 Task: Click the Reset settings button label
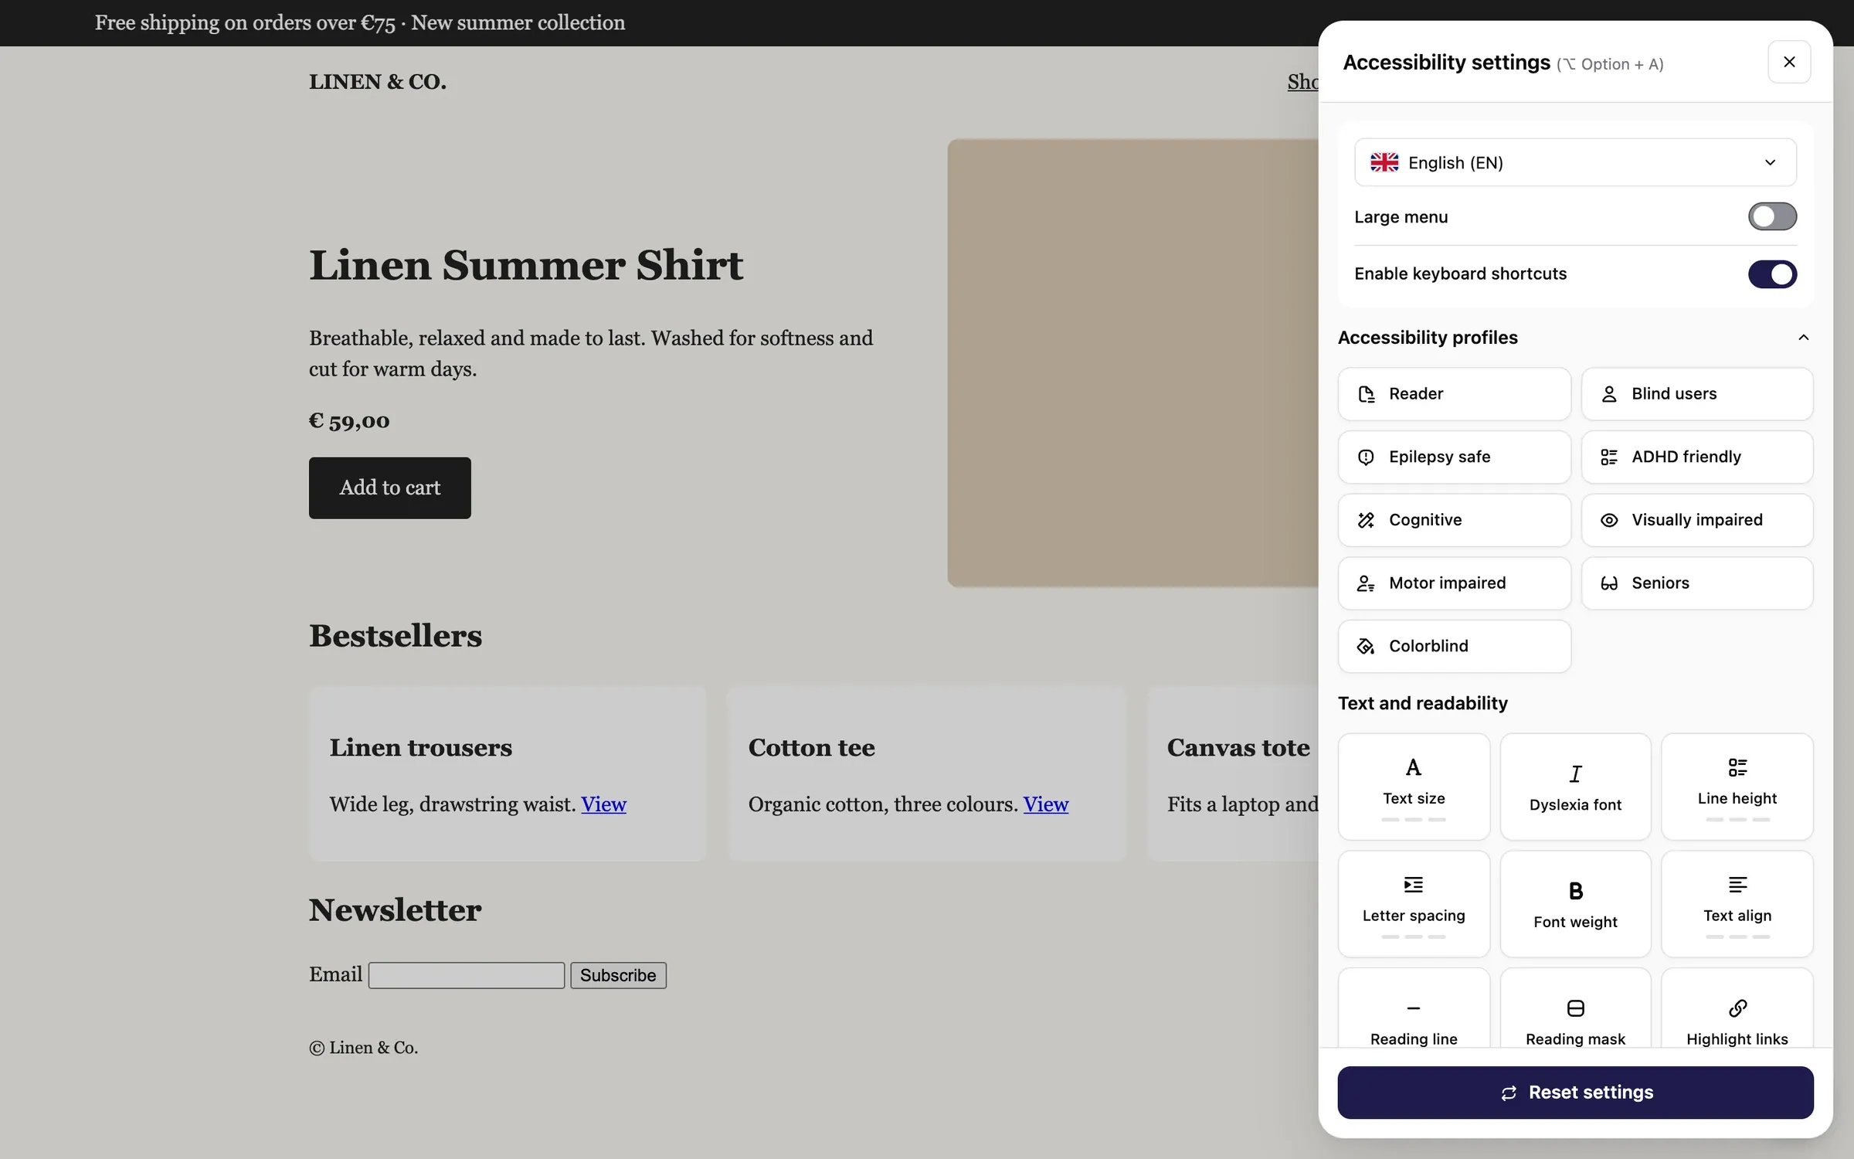tap(1591, 1093)
